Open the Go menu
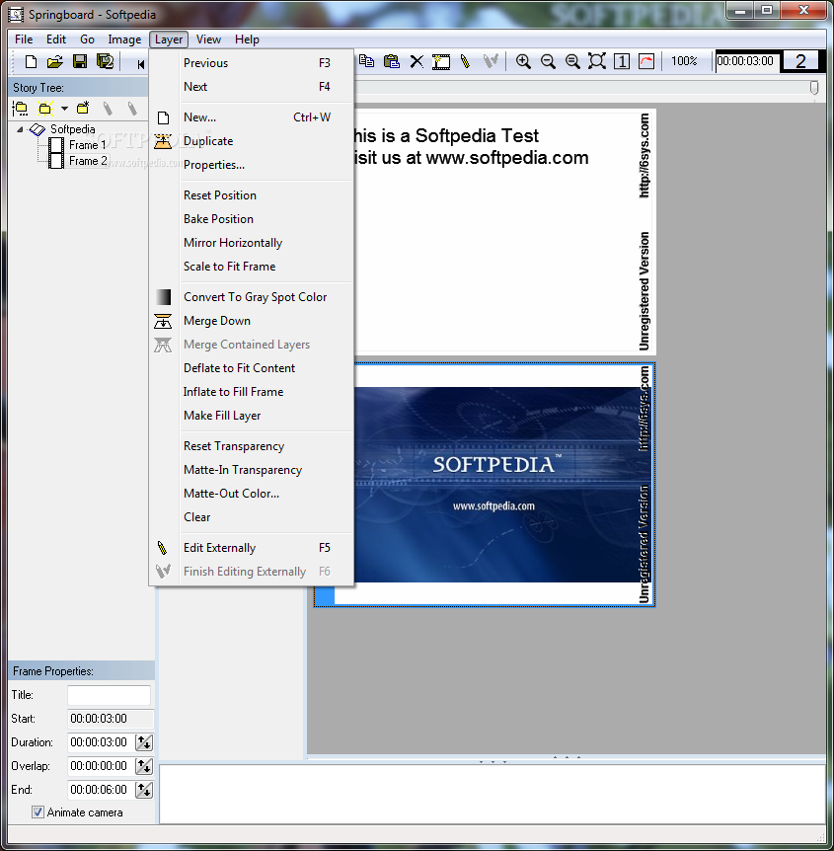Viewport: 834px width, 851px height. point(87,39)
